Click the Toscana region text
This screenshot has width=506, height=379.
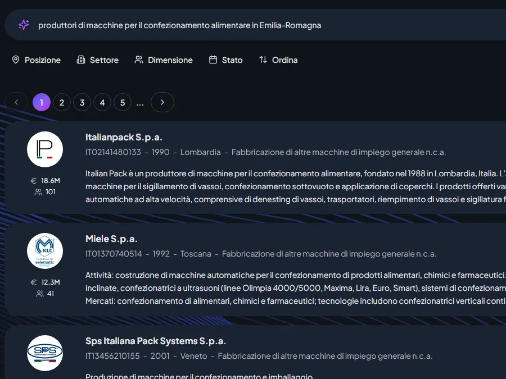[x=196, y=254]
